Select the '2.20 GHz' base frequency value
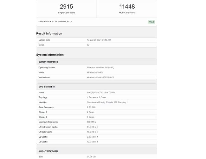 (x=91, y=107)
